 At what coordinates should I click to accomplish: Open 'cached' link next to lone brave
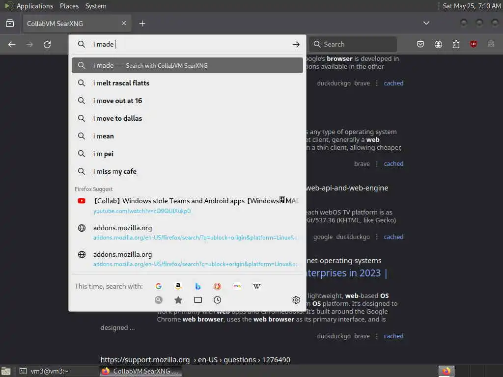pos(393,163)
